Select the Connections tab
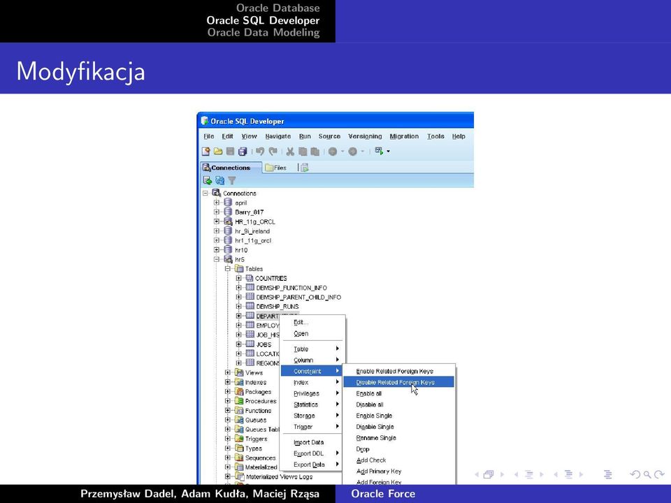Image resolution: width=671 pixels, height=503 pixels. point(231,167)
